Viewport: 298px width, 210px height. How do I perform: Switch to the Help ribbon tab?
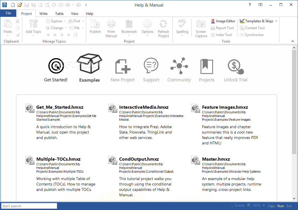pyautogui.click(x=89, y=13)
